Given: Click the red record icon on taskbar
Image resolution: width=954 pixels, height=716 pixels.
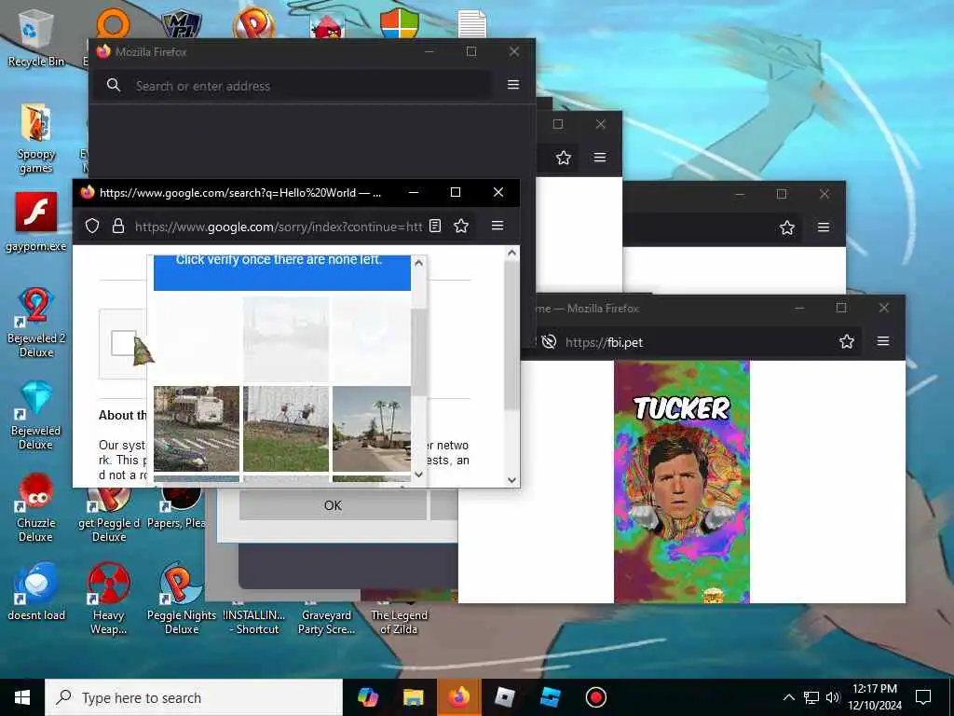Looking at the screenshot, I should point(595,697).
